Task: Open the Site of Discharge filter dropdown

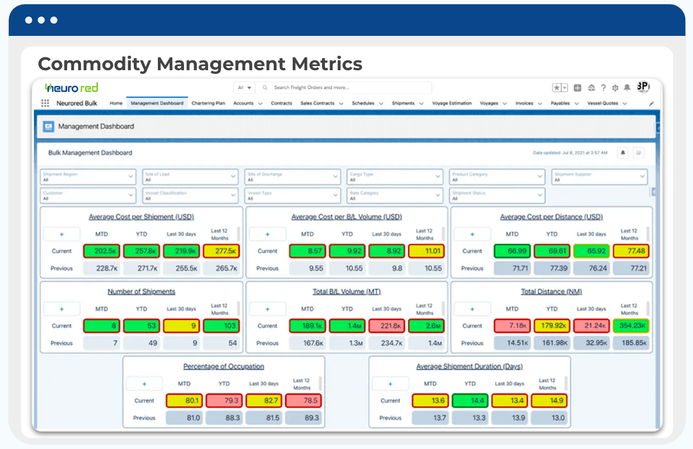Action: pyautogui.click(x=293, y=177)
